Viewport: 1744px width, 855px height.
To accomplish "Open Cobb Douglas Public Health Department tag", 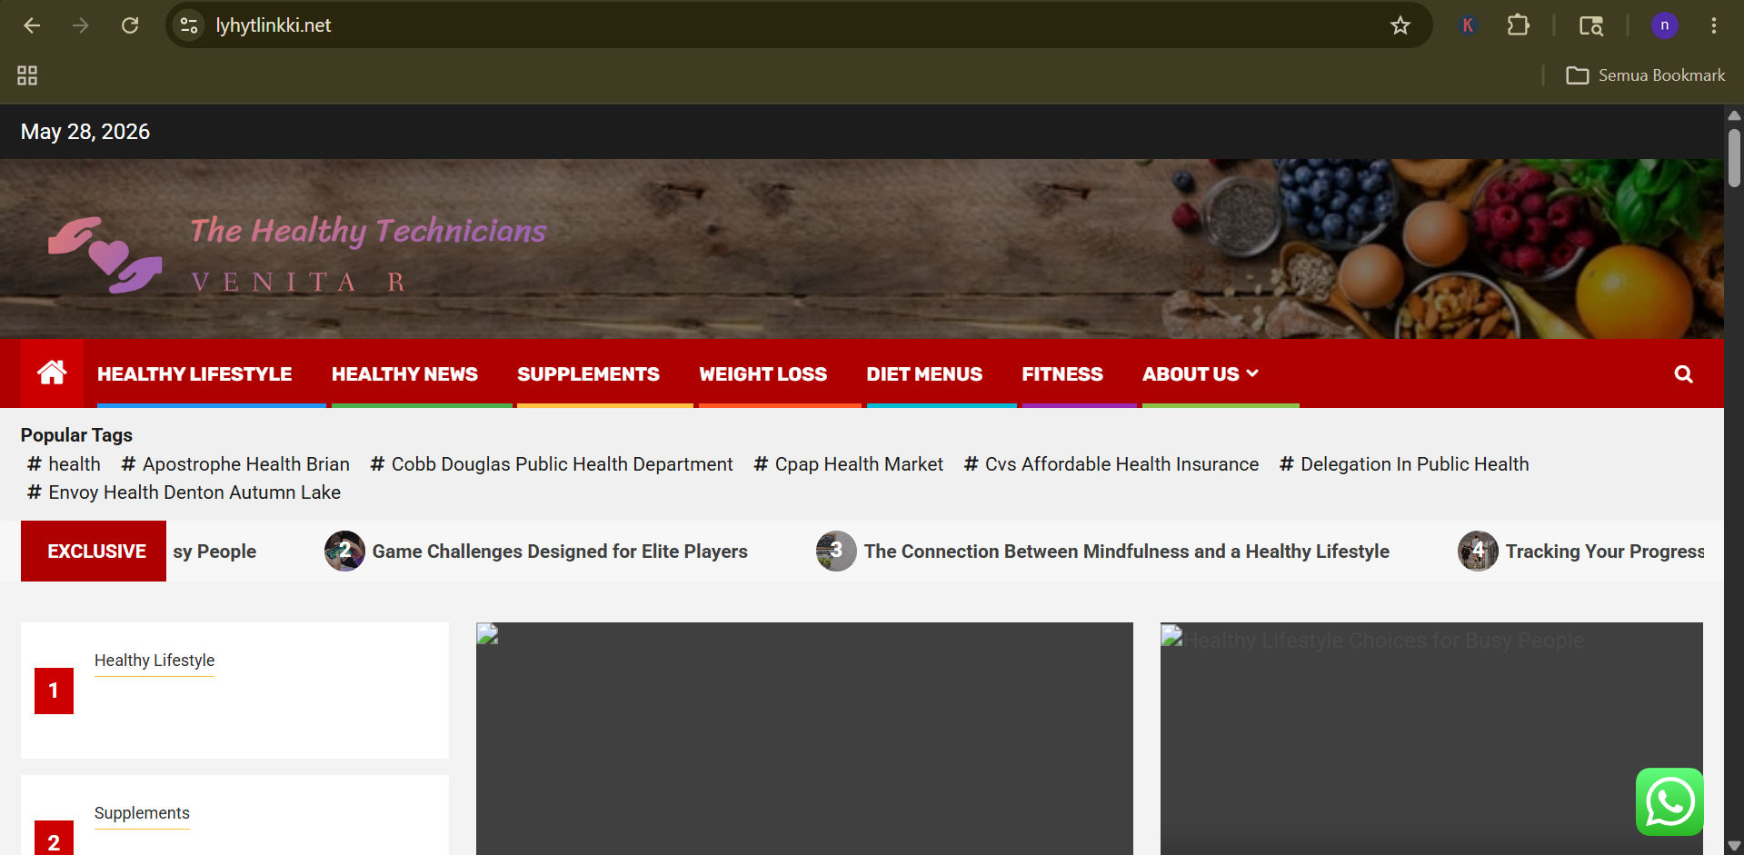I will tap(552, 464).
